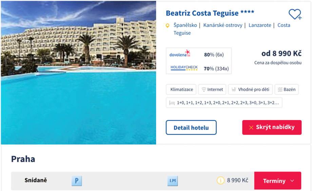Select the Klimatizace amenity tag
The width and height of the screenshot is (312, 191).
click(x=182, y=90)
